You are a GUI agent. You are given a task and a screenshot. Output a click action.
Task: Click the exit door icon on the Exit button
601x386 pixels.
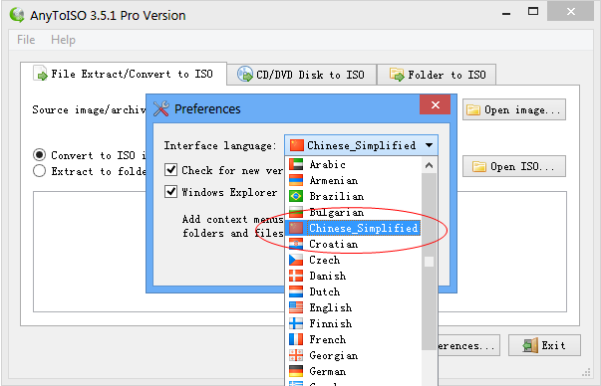coord(530,345)
